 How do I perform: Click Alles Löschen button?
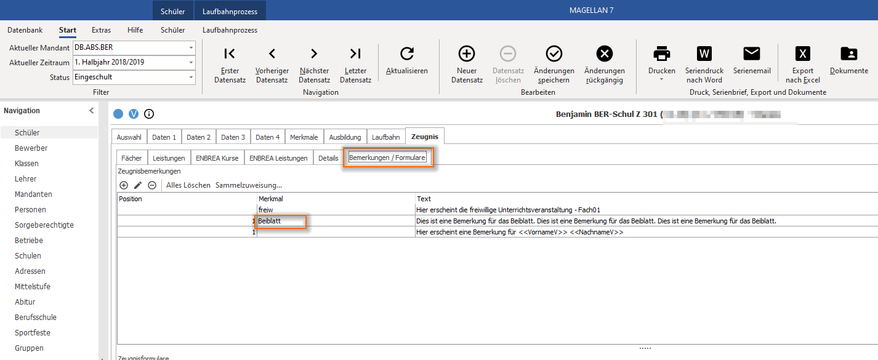click(x=188, y=185)
